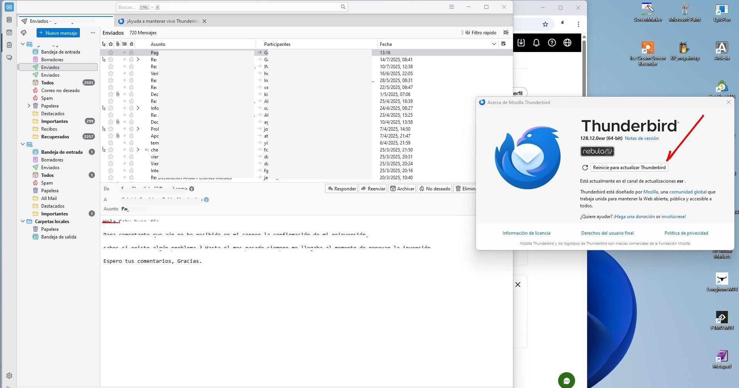739x388 pixels.
Task: Click the Archivar button
Action: point(402,188)
